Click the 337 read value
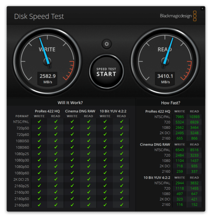This screenshot has height=219, width=212. [x=194, y=172]
